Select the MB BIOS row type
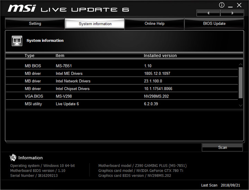The width and height of the screenshot is (249, 190). [33, 66]
